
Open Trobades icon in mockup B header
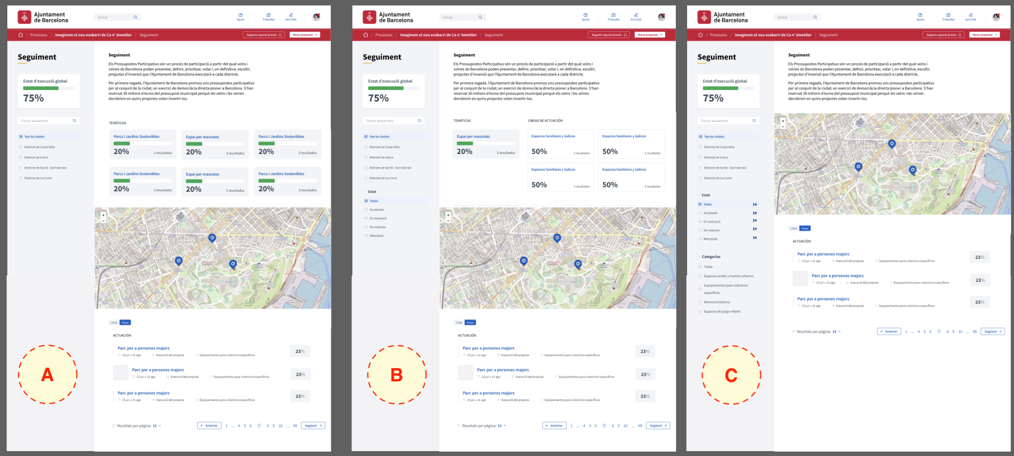(x=613, y=15)
